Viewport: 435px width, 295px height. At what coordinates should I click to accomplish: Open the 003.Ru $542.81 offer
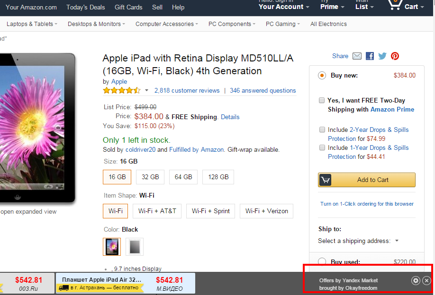tap(27, 283)
